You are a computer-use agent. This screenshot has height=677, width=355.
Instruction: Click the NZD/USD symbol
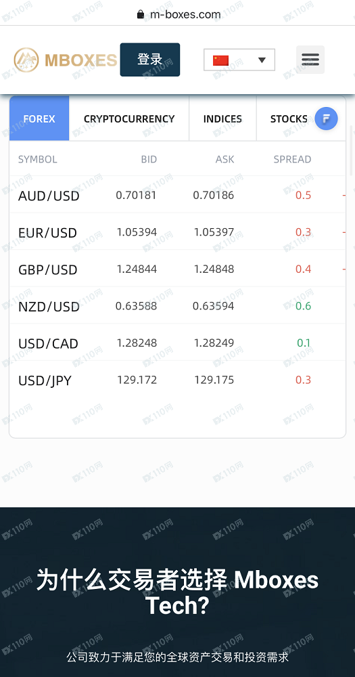coord(49,307)
